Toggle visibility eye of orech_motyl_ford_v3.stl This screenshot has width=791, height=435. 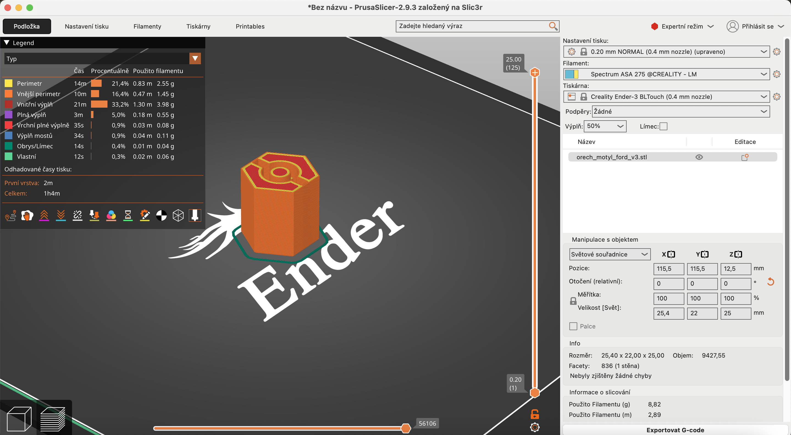tap(699, 157)
